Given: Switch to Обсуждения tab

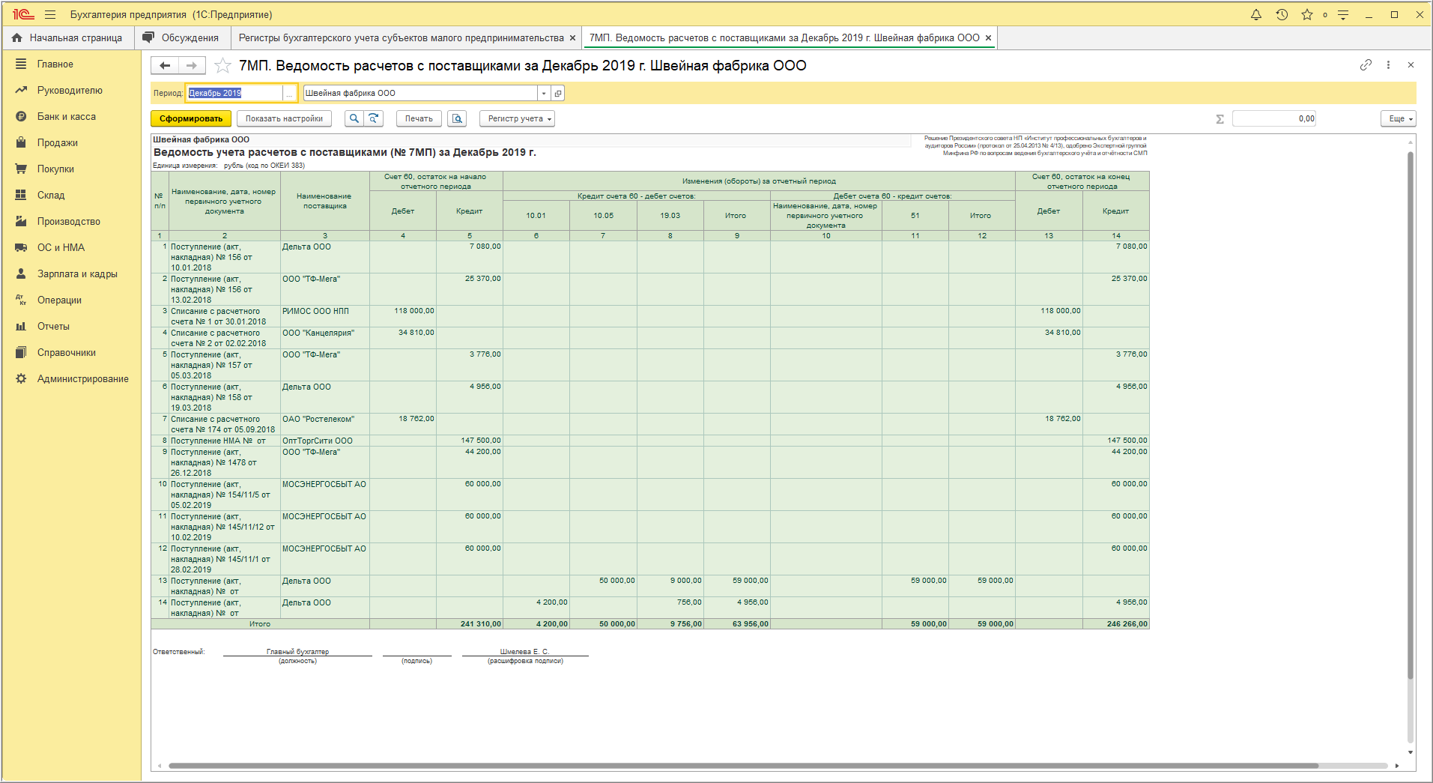Looking at the screenshot, I should point(181,37).
